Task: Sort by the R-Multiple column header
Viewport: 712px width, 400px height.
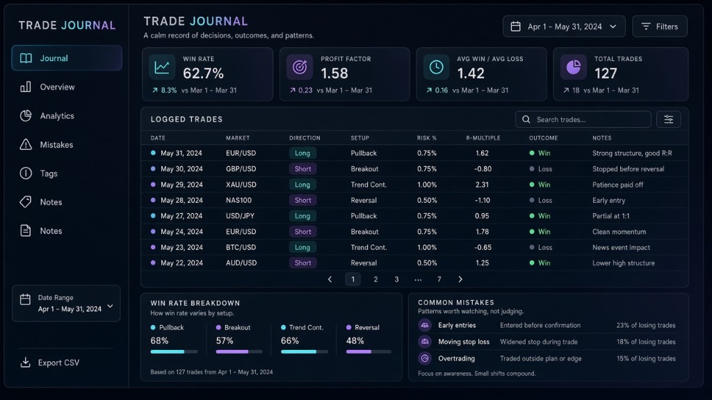Action: tap(483, 138)
